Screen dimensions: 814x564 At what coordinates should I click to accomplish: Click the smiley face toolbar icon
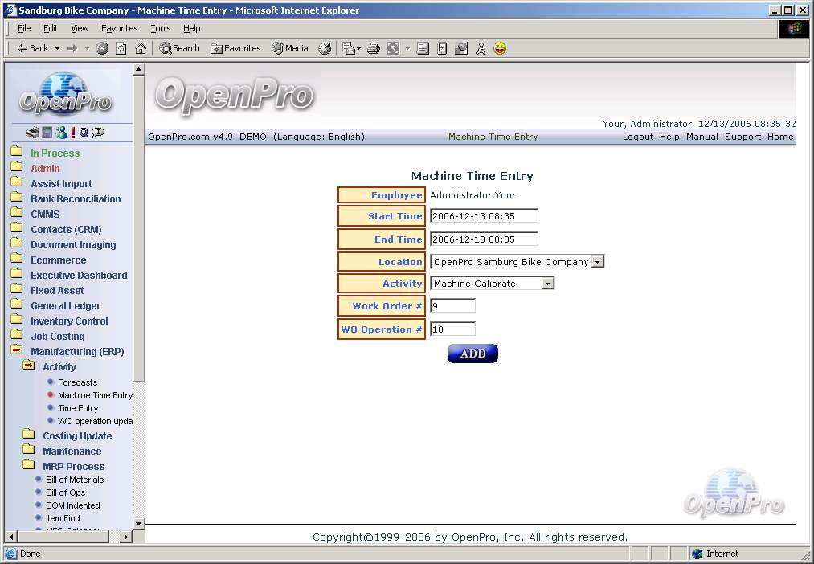[500, 48]
